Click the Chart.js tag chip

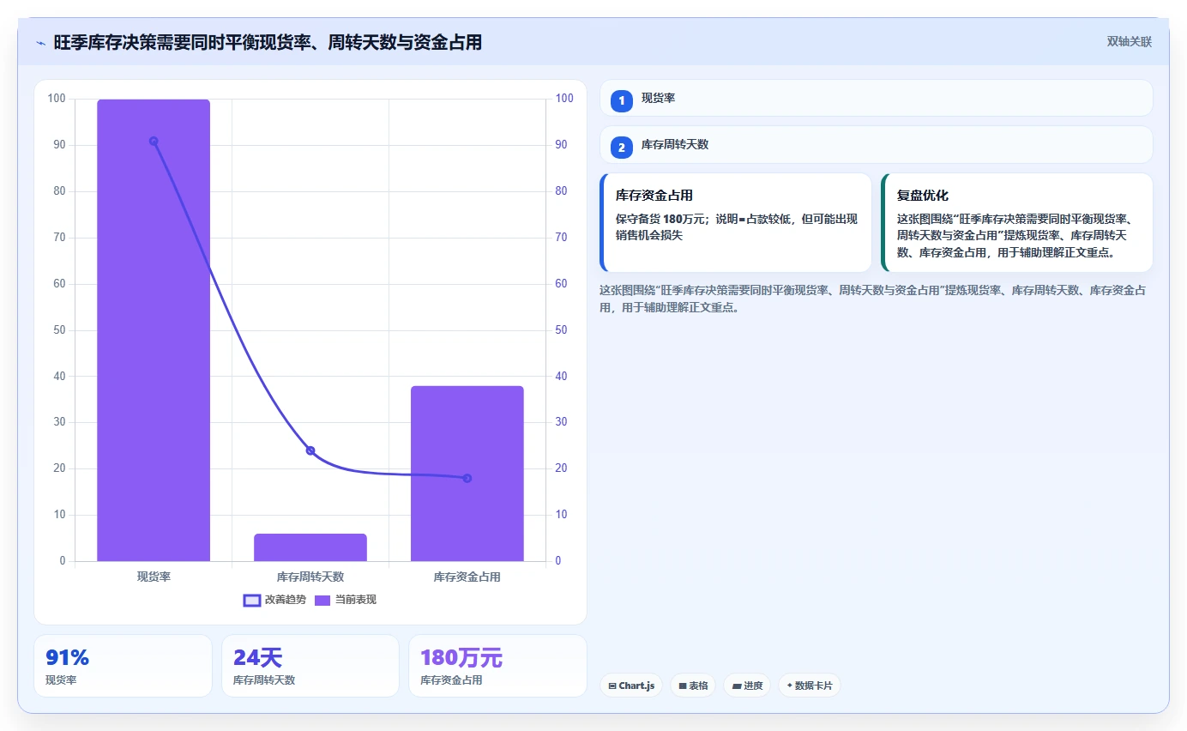click(631, 686)
